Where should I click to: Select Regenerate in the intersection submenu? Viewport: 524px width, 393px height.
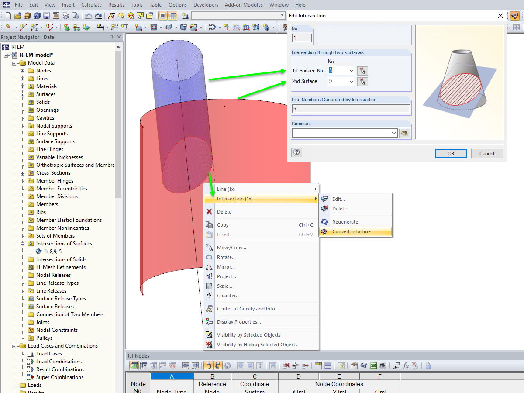355,222
